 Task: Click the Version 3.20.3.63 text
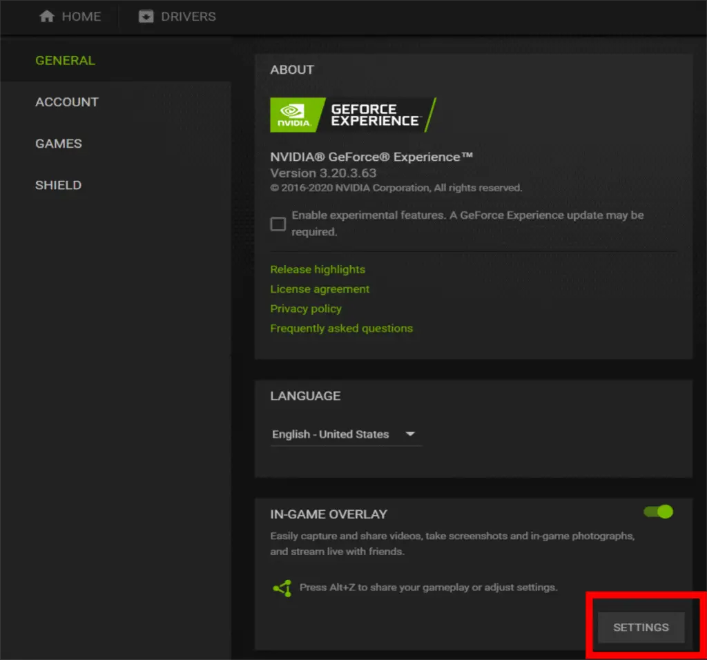tap(323, 173)
